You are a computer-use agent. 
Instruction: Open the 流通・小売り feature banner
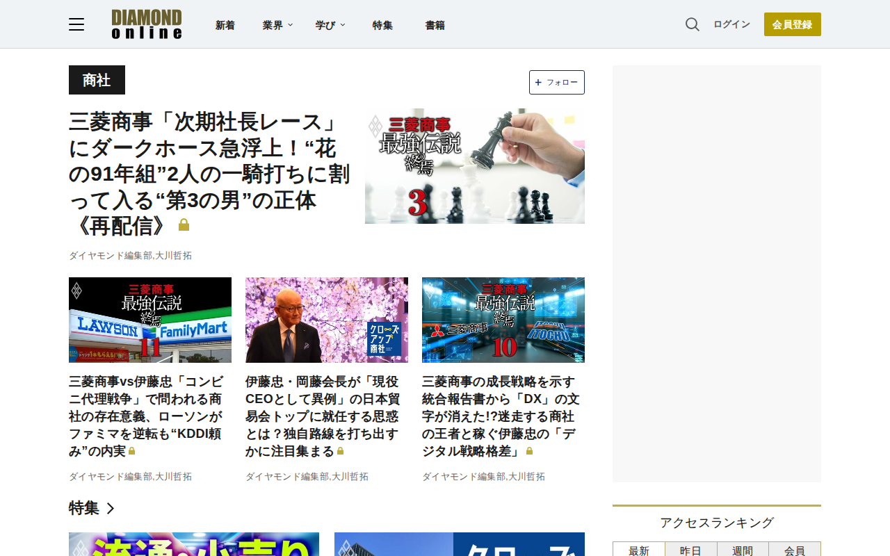pos(194,544)
